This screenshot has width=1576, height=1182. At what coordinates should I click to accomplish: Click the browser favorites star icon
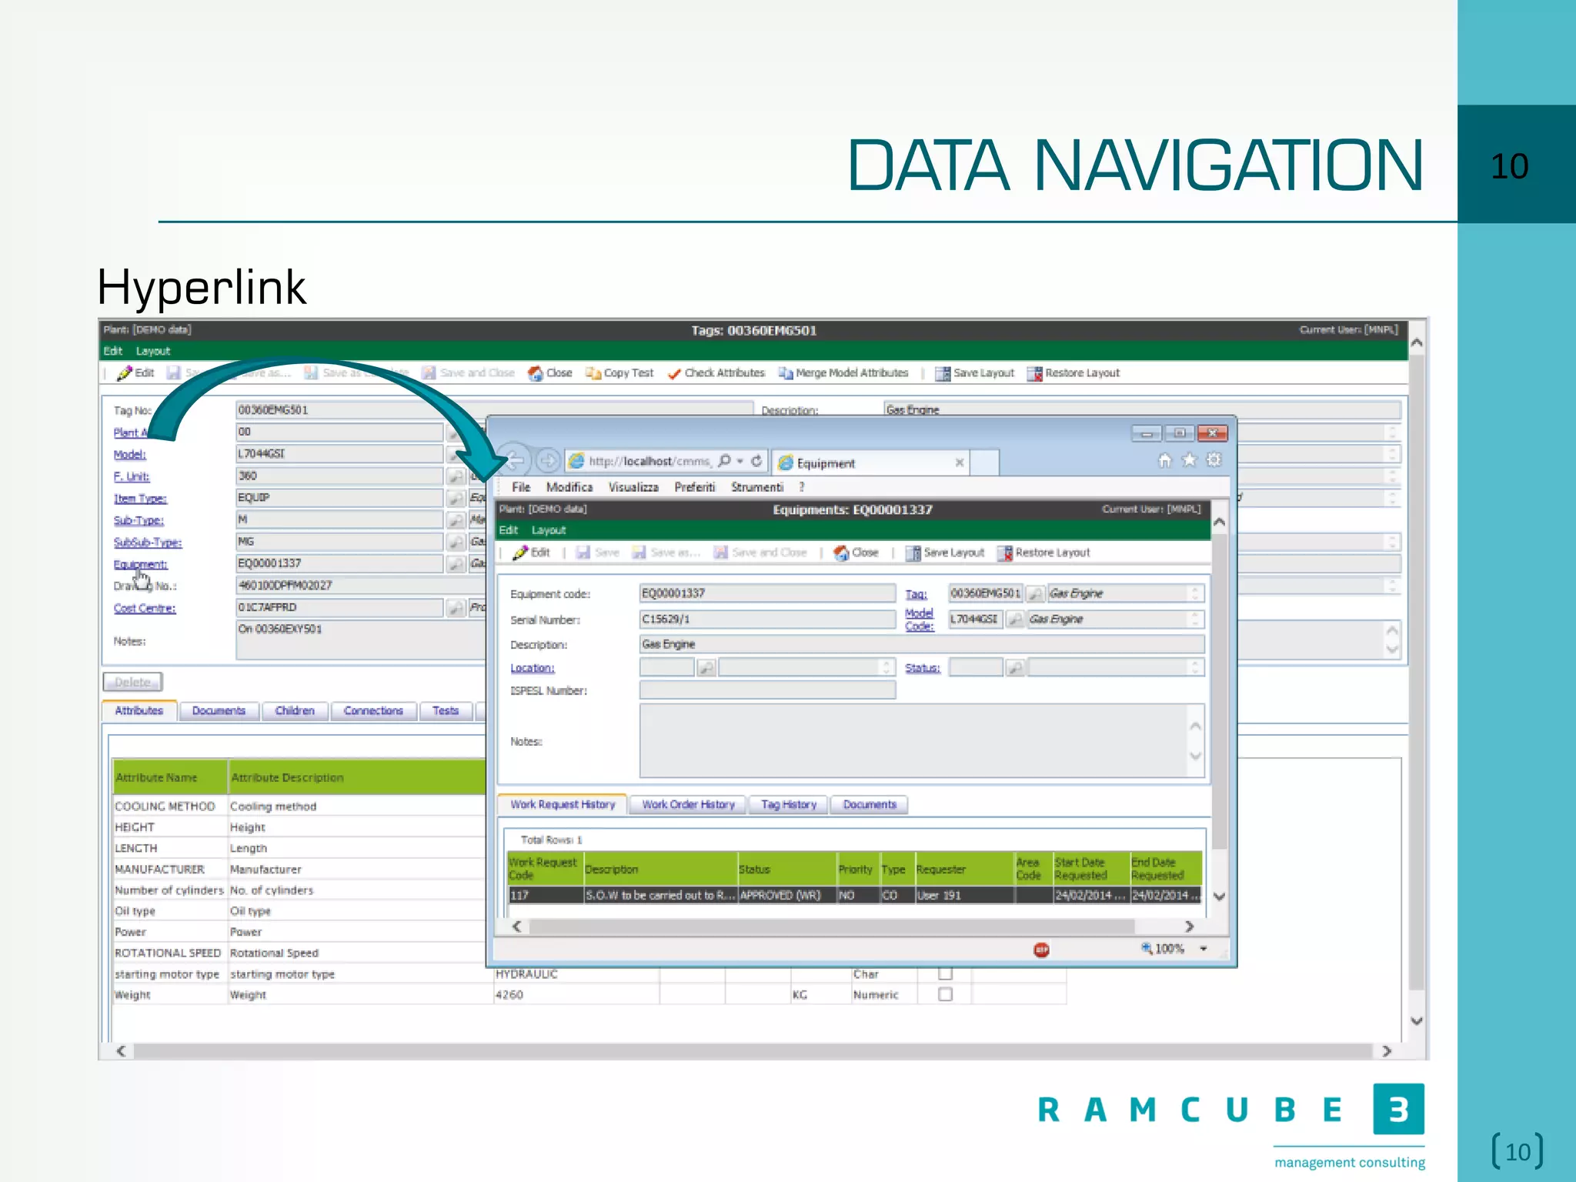tap(1189, 460)
